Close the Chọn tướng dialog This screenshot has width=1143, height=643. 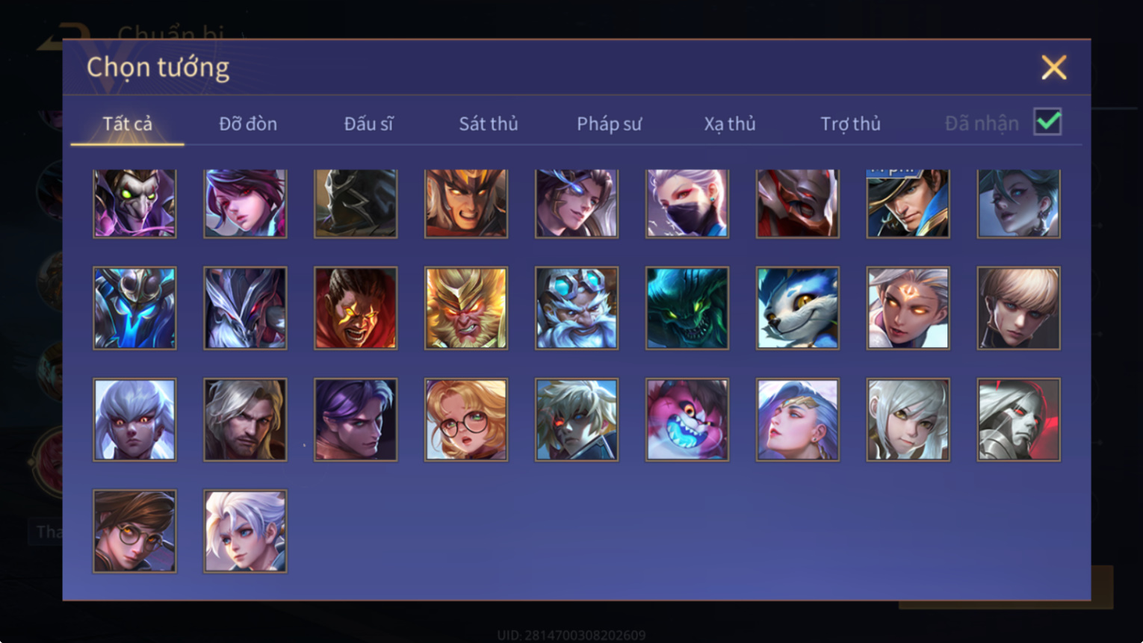tap(1053, 68)
